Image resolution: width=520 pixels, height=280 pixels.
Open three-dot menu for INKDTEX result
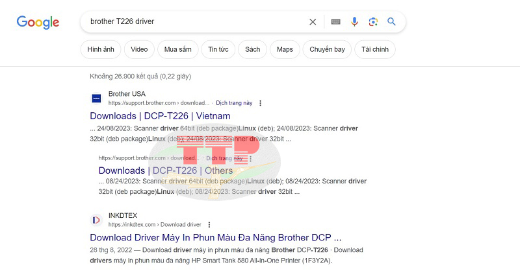click(209, 225)
